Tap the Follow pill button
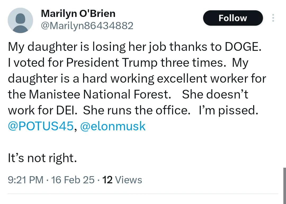286x204 pixels. [233, 18]
